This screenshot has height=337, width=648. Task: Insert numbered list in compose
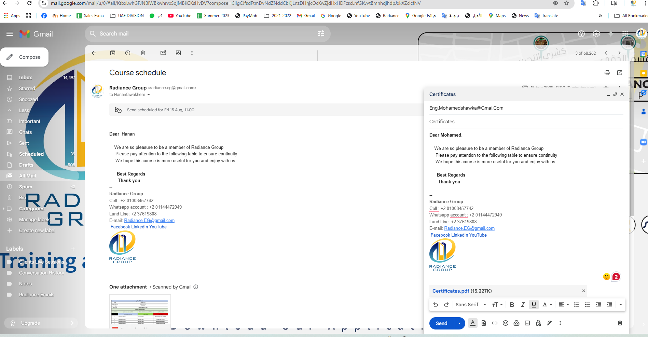point(577,305)
